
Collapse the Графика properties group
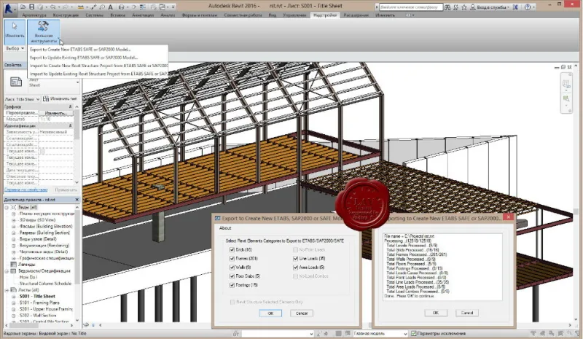[70, 106]
